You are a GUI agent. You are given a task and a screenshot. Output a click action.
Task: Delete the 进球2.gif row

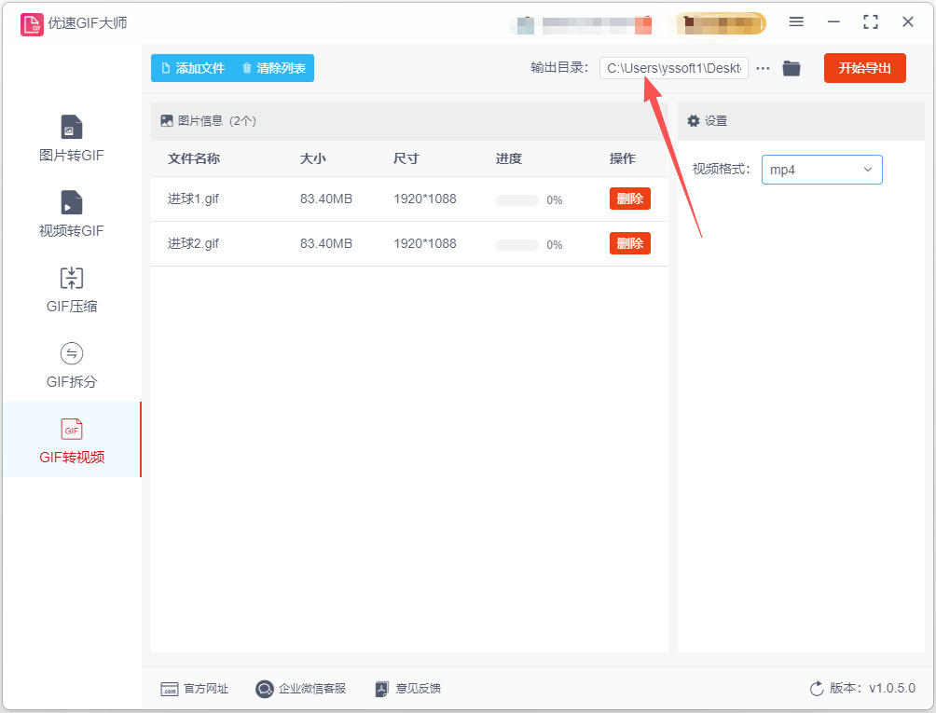coord(630,243)
